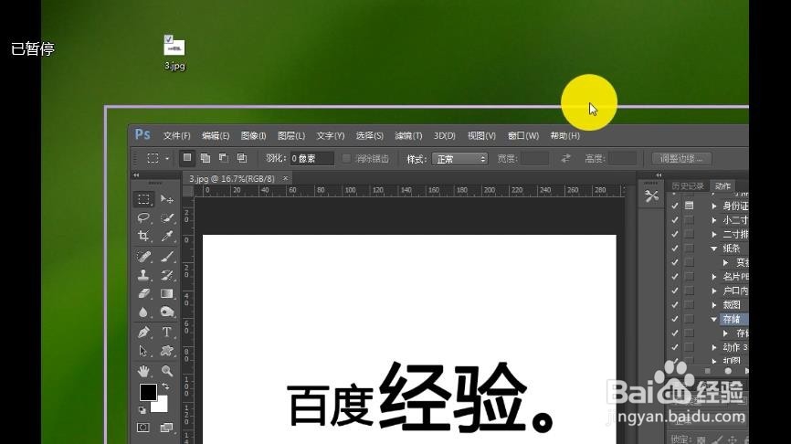
Task: Click the 调整边缘 button
Action: pos(681,158)
